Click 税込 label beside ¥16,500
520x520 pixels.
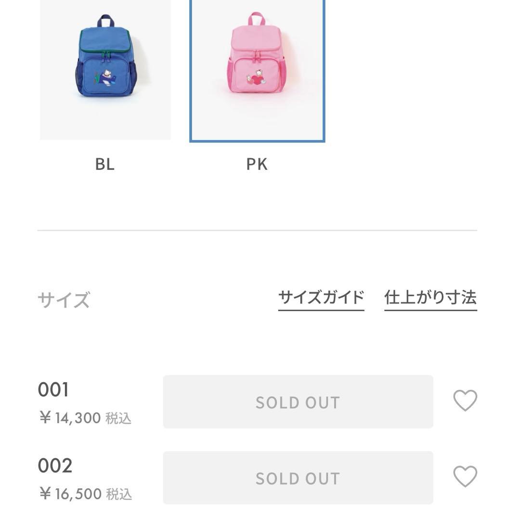[x=119, y=494]
